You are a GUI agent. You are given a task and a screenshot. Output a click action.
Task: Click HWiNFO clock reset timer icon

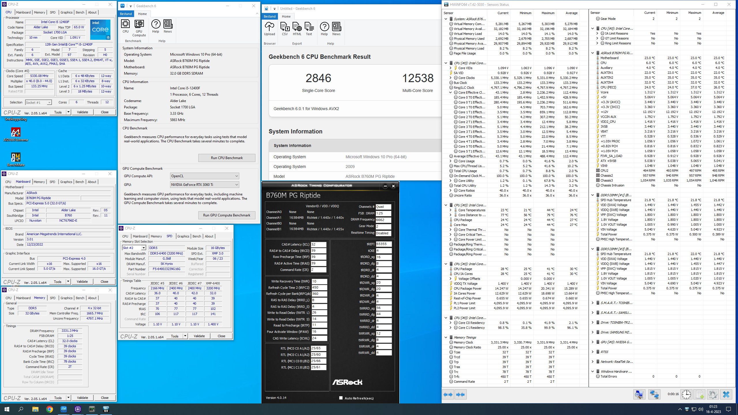[x=686, y=395]
